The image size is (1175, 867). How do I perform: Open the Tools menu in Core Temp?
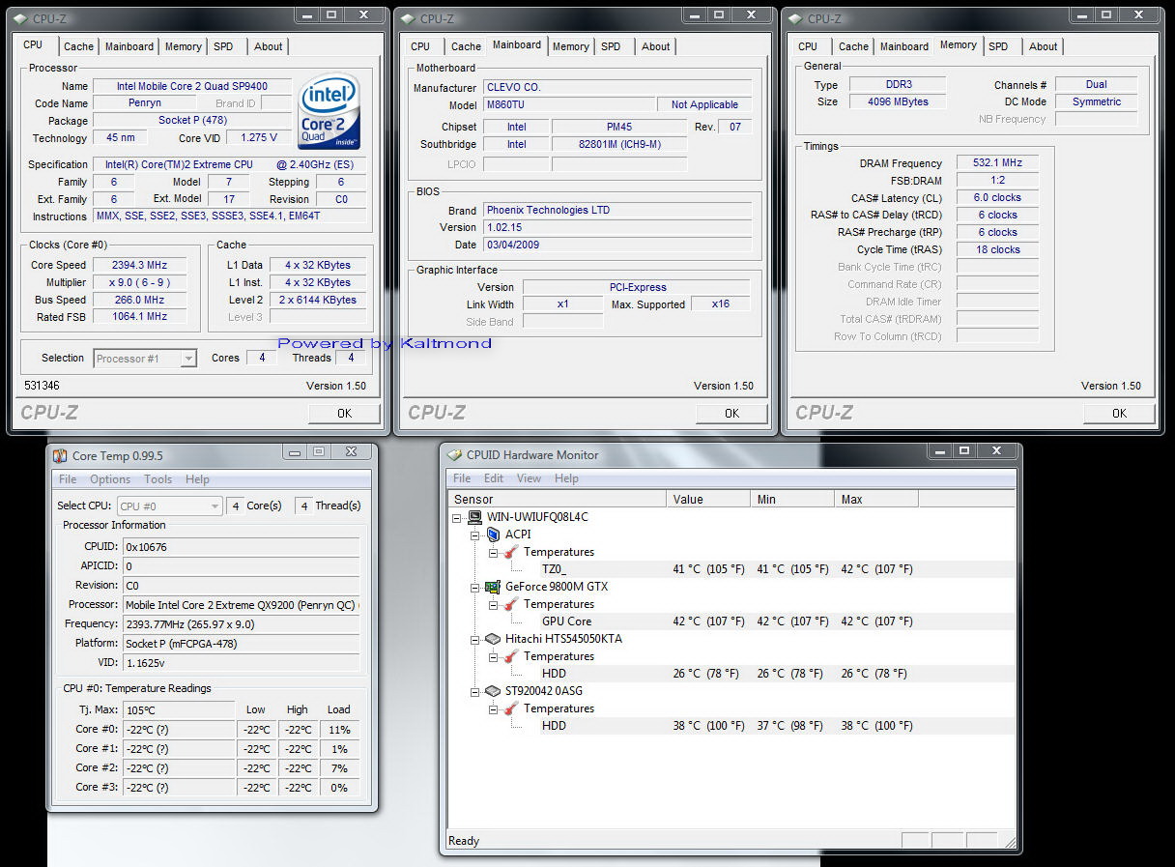(x=158, y=479)
